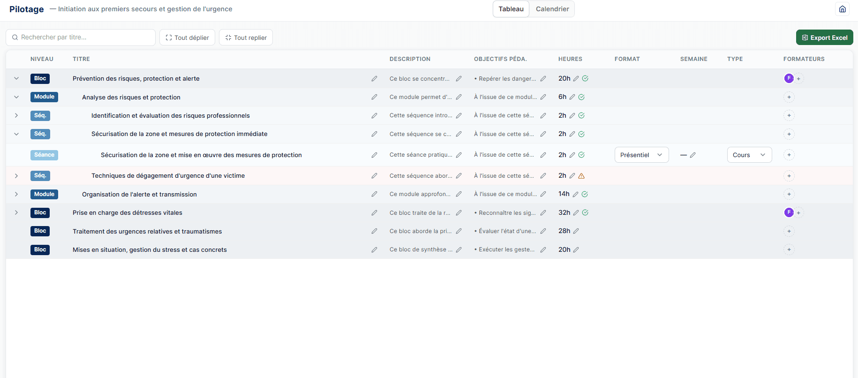Add formateur to 'Analyse des risques' module

coord(789,97)
